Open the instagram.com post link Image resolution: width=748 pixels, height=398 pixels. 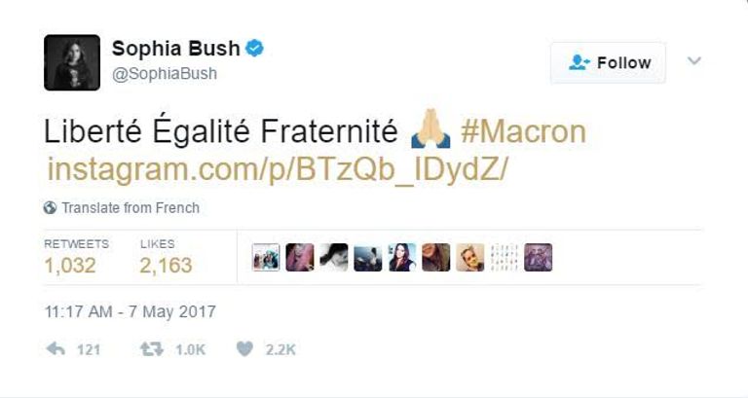(x=278, y=168)
